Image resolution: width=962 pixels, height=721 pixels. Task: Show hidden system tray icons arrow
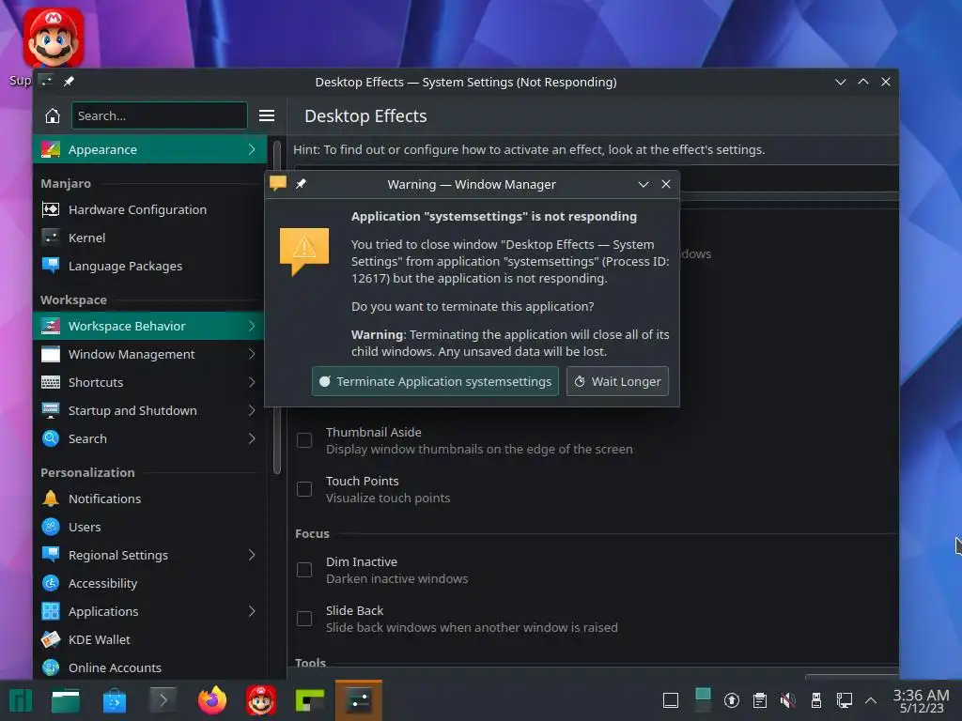tap(871, 700)
